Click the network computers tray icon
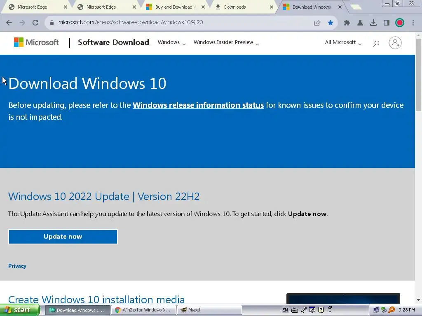The height and width of the screenshot is (316, 422). coord(376,310)
